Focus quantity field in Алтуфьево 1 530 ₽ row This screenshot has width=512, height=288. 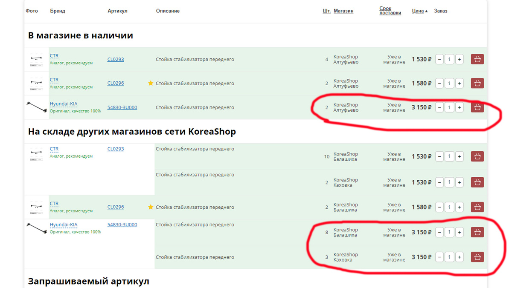pyautogui.click(x=449, y=60)
